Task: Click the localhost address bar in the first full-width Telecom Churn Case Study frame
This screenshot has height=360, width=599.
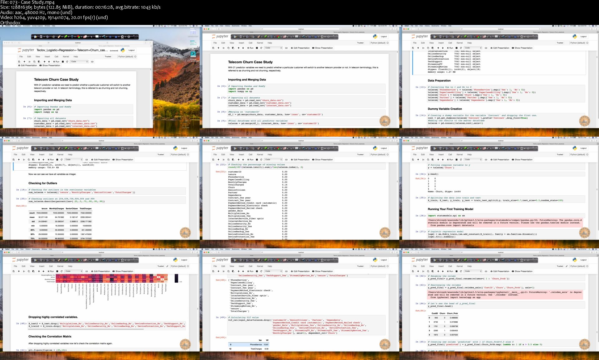Action: (x=301, y=29)
